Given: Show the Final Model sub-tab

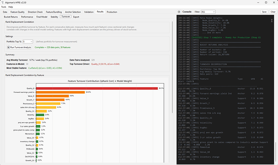Looking at the screenshot, I should (41, 17).
